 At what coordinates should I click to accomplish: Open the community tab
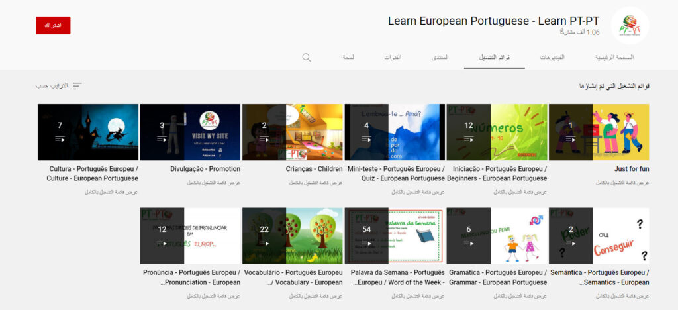pyautogui.click(x=440, y=57)
